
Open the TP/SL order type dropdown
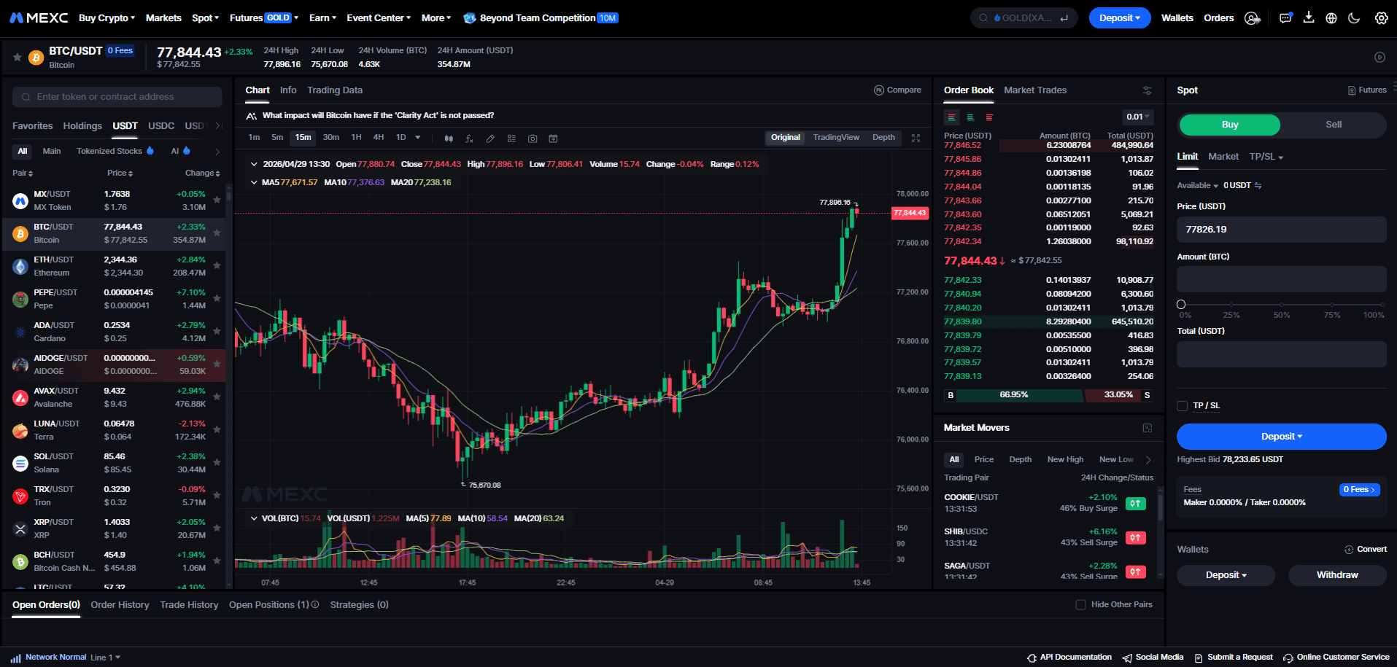pyautogui.click(x=1266, y=157)
